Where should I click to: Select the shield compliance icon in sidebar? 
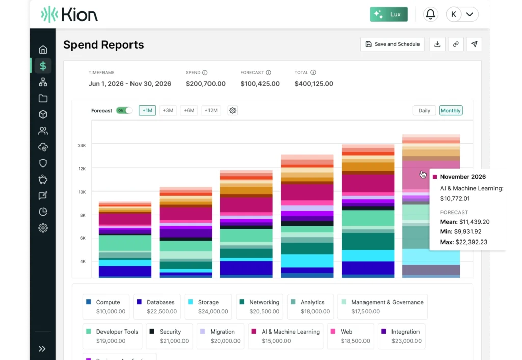point(43,163)
